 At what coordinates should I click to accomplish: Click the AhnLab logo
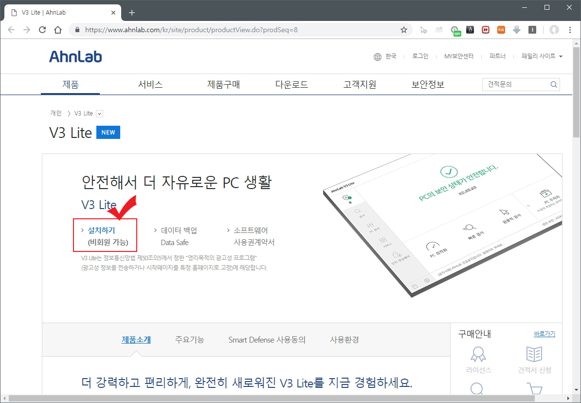75,57
